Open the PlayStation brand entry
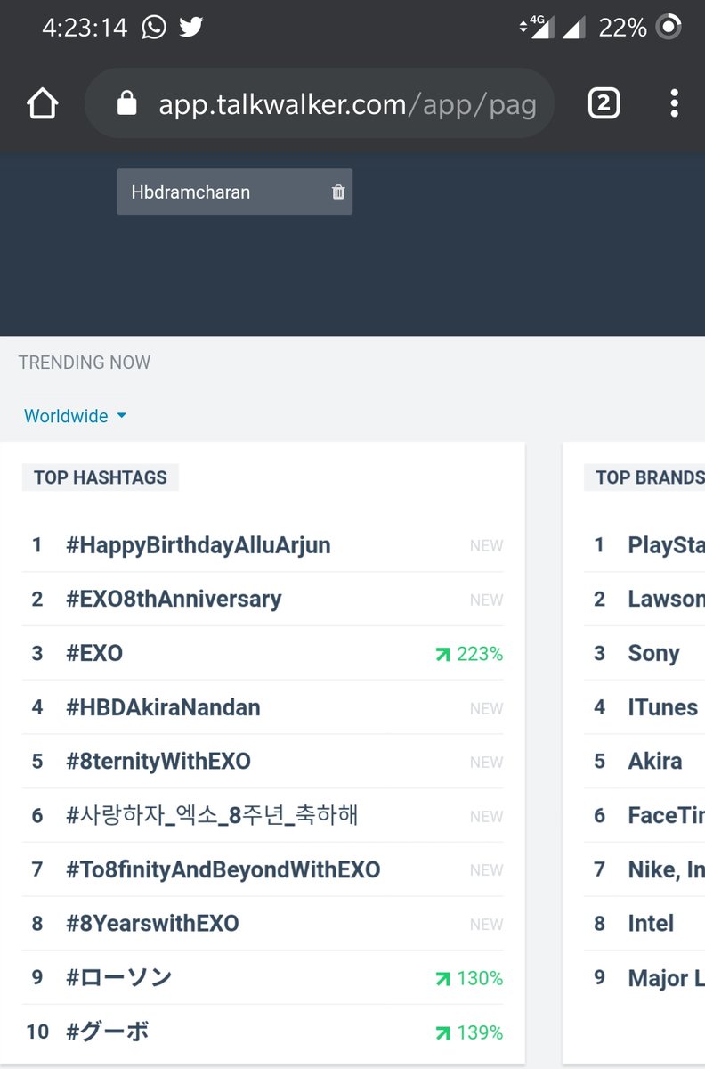 666,545
